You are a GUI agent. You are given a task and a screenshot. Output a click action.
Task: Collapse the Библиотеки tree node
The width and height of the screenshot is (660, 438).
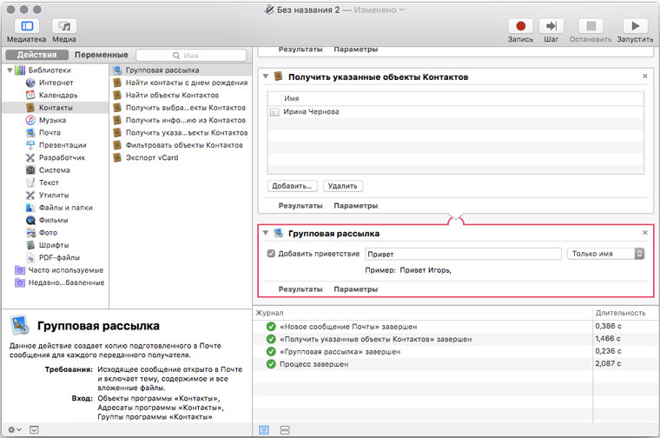9,70
